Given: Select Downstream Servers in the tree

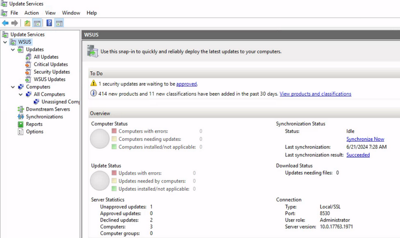Looking at the screenshot, I should 48,109.
